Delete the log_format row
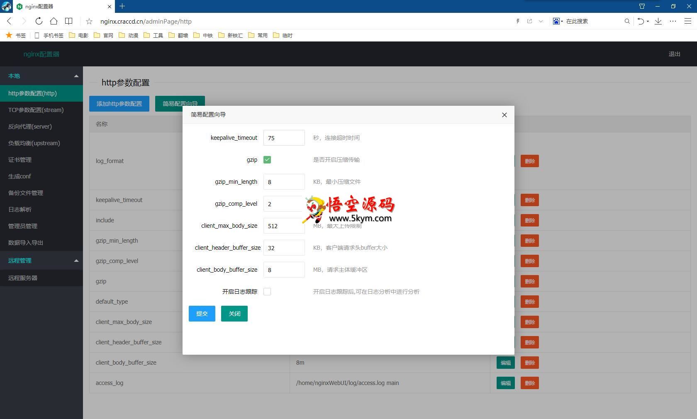Image resolution: width=697 pixels, height=419 pixels. (x=530, y=161)
